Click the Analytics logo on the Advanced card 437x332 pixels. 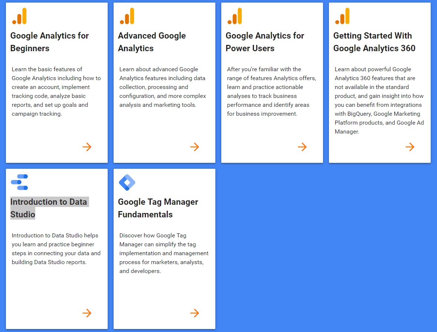(127, 16)
